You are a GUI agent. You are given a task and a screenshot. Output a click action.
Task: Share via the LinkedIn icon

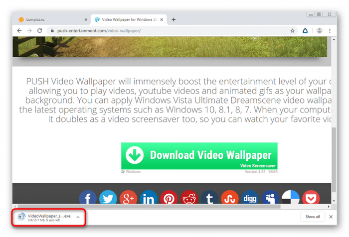coord(149,198)
